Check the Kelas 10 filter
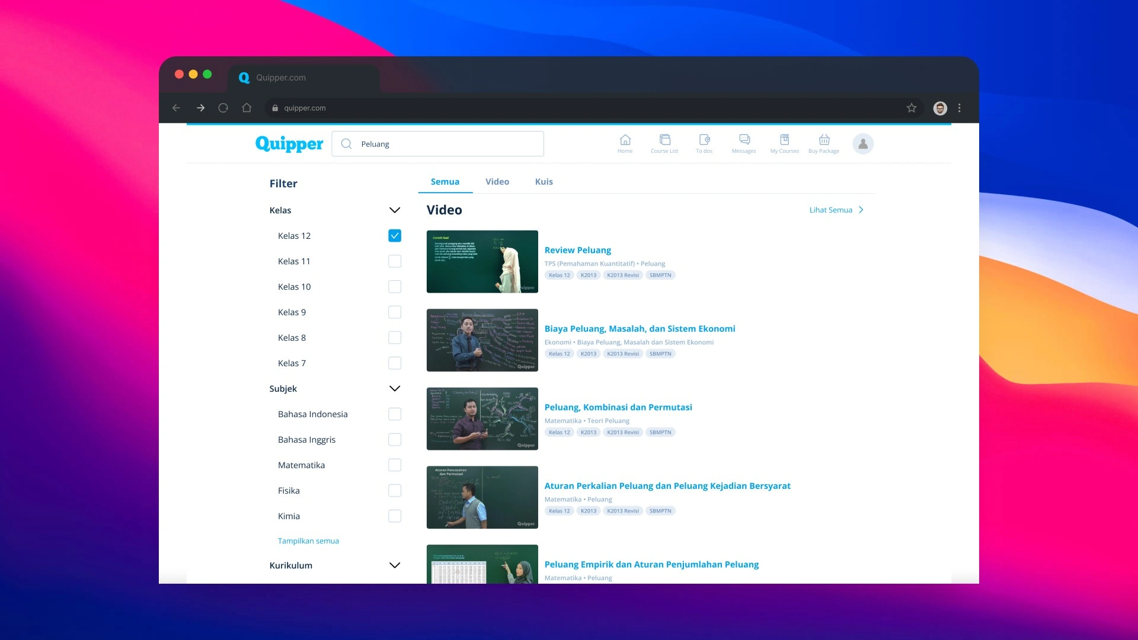Viewport: 1138px width, 640px height. [394, 286]
